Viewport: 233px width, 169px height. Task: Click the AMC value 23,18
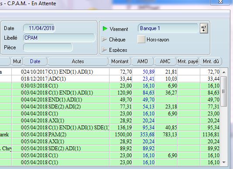pos(171,107)
